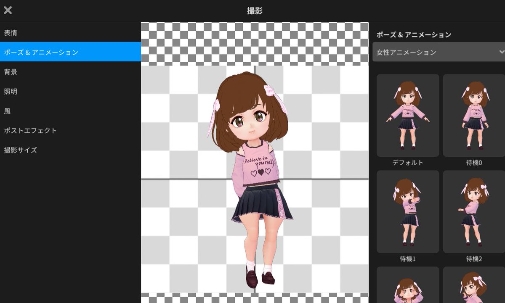Click the 撮影 title text
Image resolution: width=505 pixels, height=303 pixels.
[255, 11]
